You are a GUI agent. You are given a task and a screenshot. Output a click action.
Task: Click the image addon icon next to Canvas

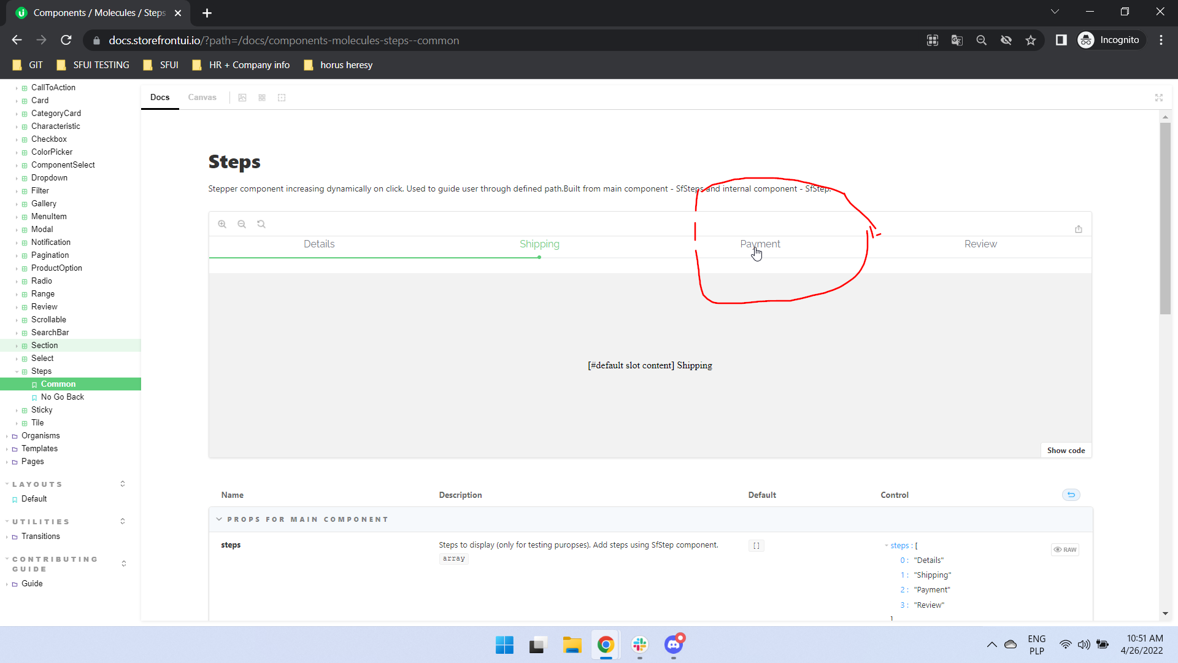click(x=242, y=97)
